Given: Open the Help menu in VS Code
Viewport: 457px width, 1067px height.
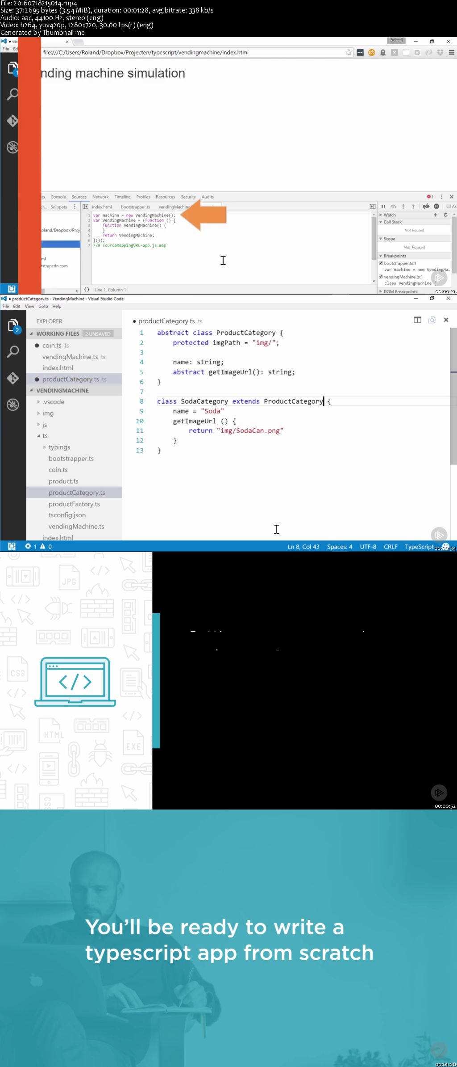Looking at the screenshot, I should (x=57, y=307).
